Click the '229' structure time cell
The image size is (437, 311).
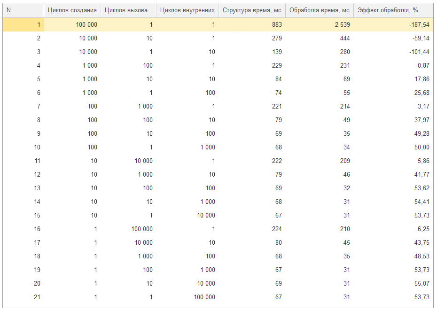coord(252,65)
